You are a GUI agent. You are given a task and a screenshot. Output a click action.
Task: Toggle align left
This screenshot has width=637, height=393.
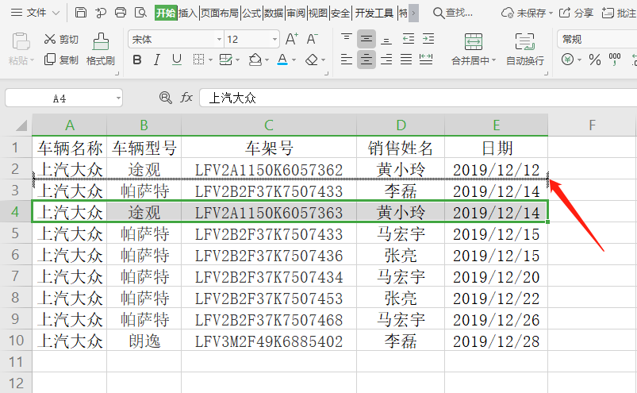[347, 60]
